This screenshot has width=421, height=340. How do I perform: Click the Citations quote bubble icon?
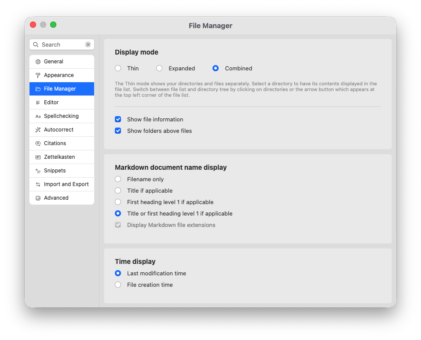coord(37,143)
